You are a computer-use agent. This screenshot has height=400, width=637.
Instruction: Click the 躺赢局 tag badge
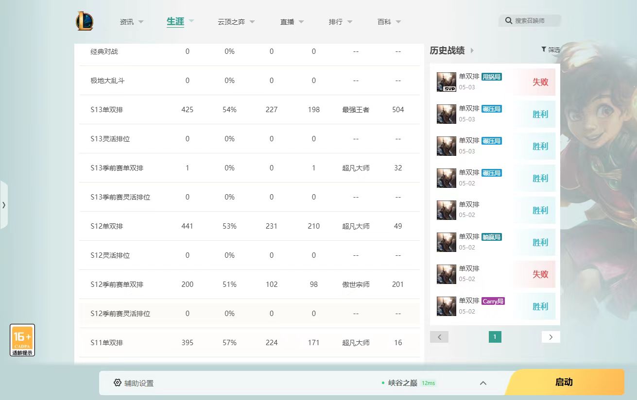[492, 237]
